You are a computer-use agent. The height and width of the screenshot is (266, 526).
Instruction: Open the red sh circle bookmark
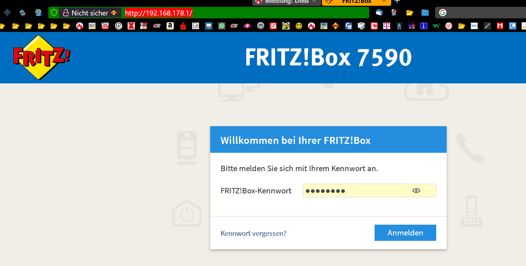click(x=449, y=26)
